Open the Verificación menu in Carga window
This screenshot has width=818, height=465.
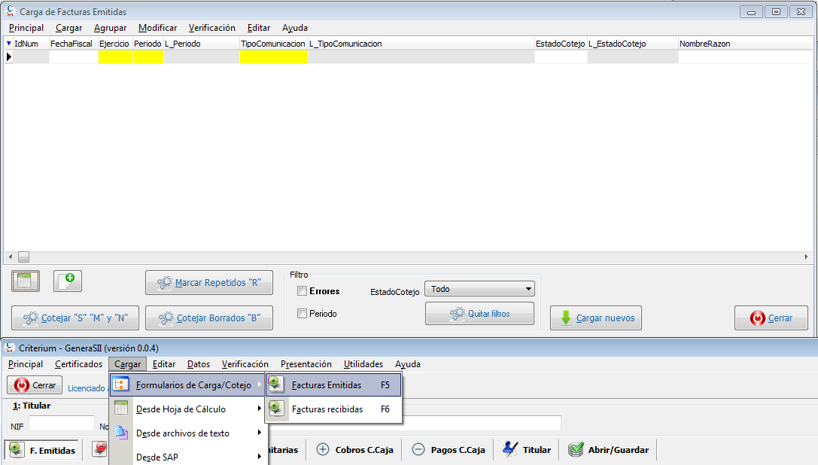coord(211,28)
